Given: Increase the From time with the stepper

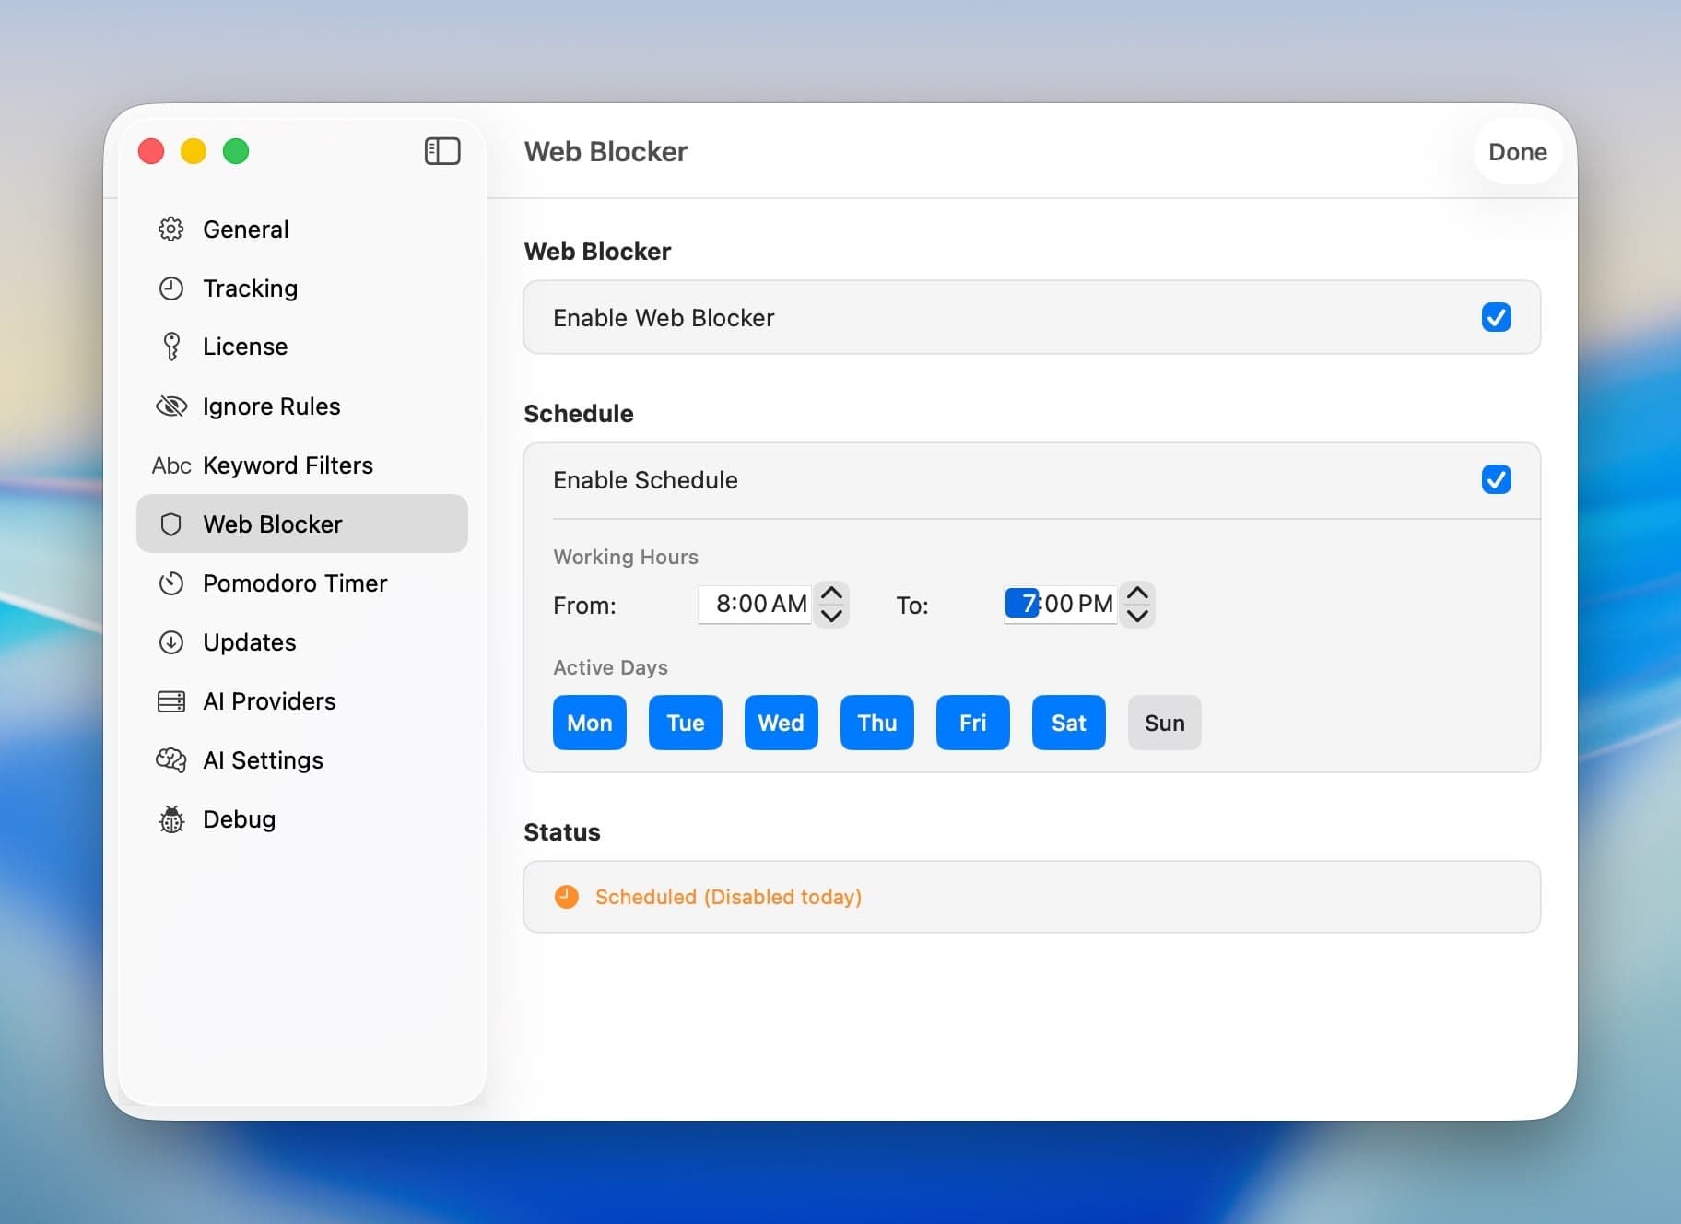Looking at the screenshot, I should point(830,593).
